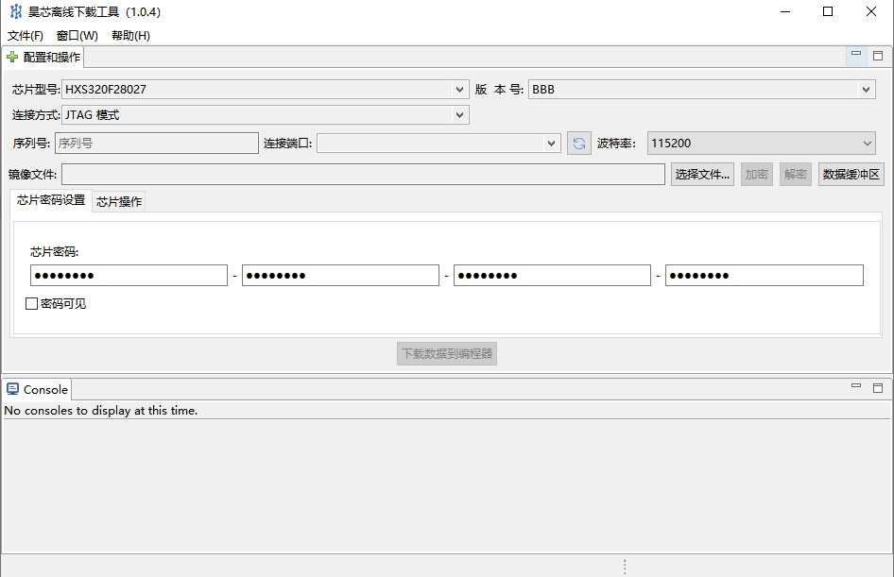Viewport: 894px width, 577px height.
Task: Open the 窗口(W) menu
Action: 77,35
